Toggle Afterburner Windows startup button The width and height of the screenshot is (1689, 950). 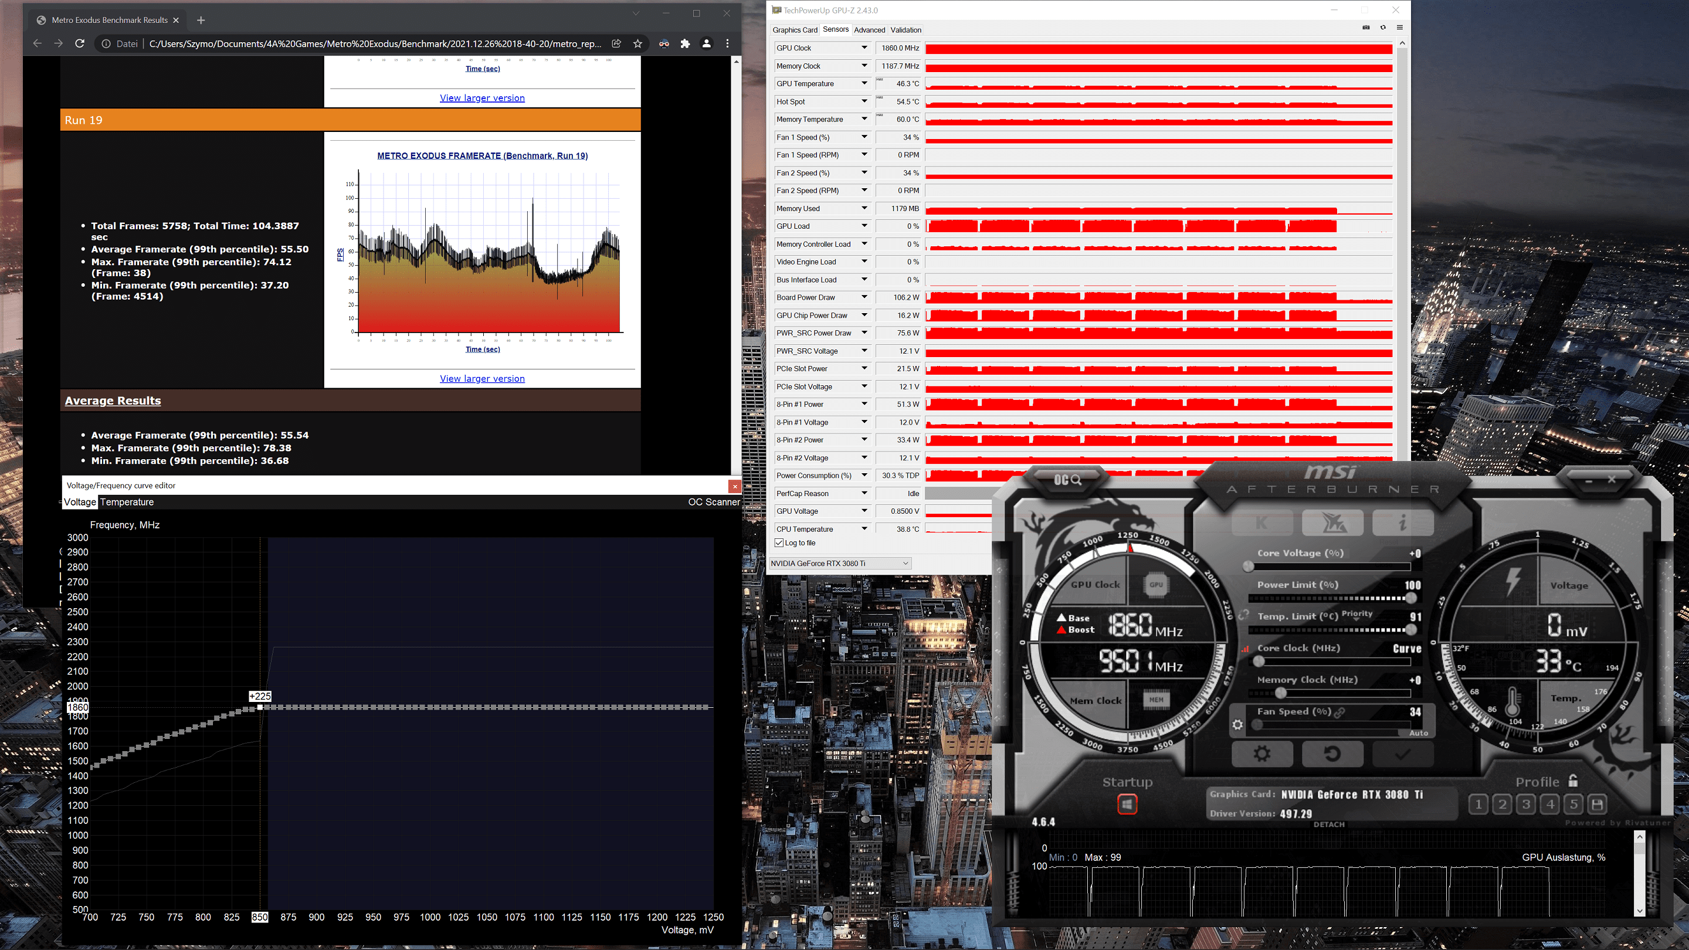1127,804
